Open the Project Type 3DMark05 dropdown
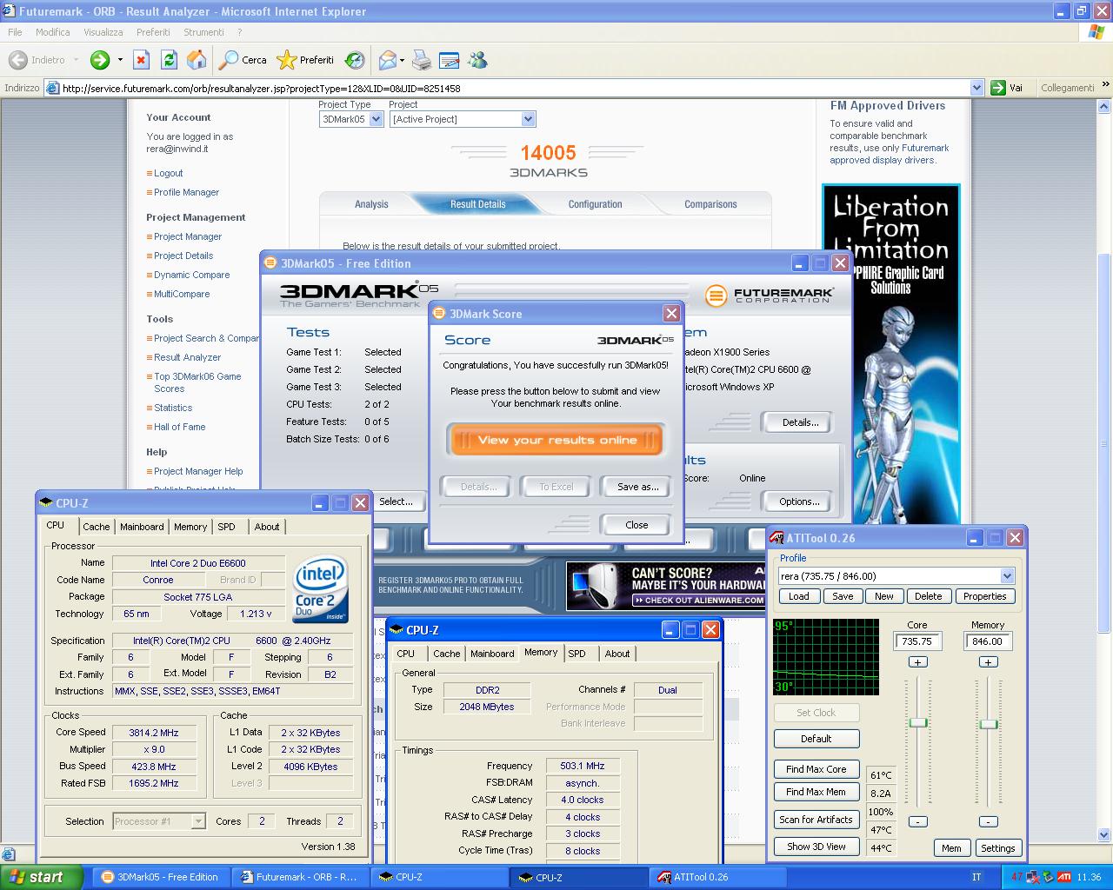The image size is (1113, 890). [377, 119]
